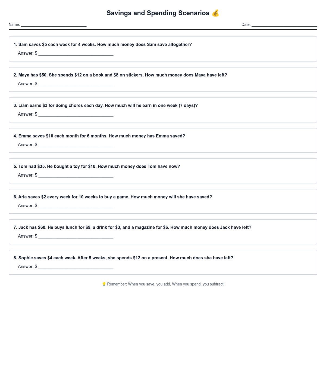The width and height of the screenshot is (326, 381).
Task: Click the answer line for Liam's chores question
Action: click(x=76, y=114)
